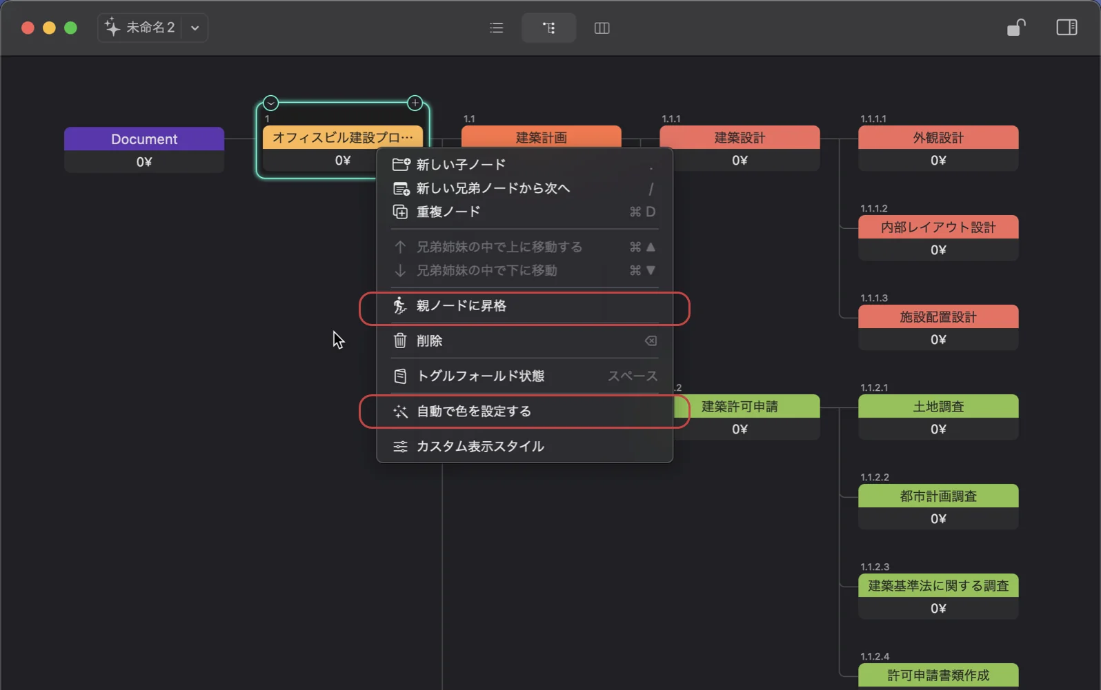Collapse the オフィスビル建設プロ node with the chevron circle
This screenshot has width=1101, height=690.
[x=271, y=103]
